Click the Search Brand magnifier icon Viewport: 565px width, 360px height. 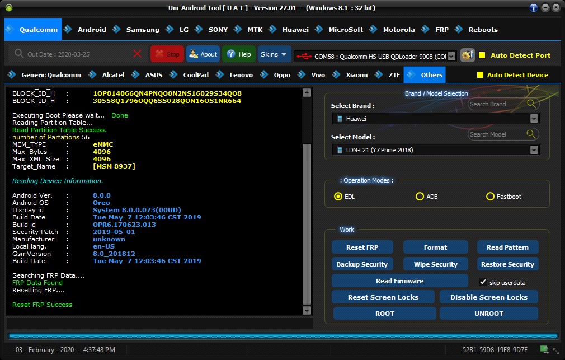531,104
